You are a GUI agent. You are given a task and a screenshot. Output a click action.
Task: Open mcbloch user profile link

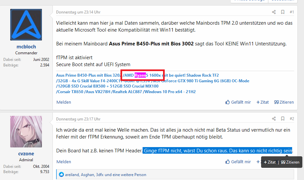coord(26,47)
